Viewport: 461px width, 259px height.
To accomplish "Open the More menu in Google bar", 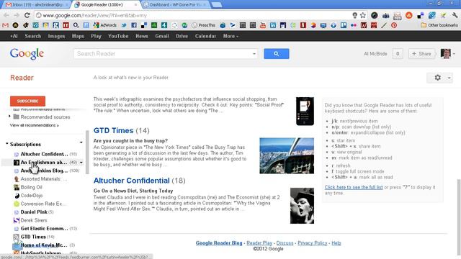I will point(230,36).
